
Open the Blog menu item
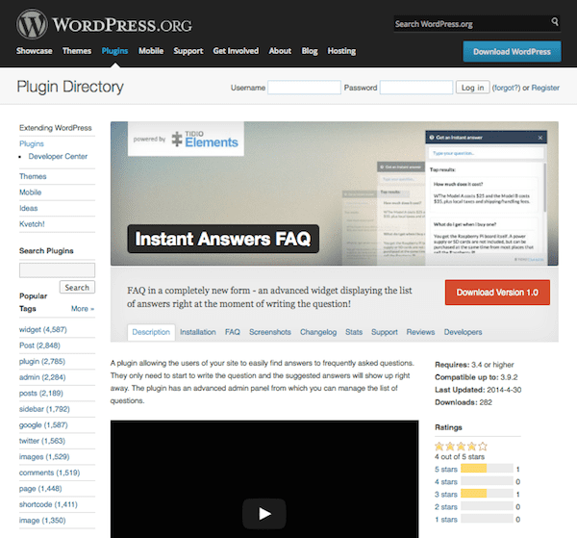(x=310, y=51)
